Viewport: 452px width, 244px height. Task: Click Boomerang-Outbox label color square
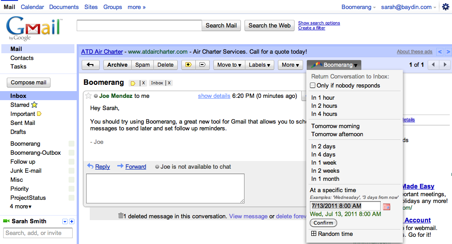(x=71, y=153)
